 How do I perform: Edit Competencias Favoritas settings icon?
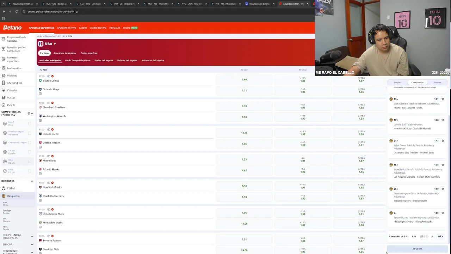[x=29, y=113]
